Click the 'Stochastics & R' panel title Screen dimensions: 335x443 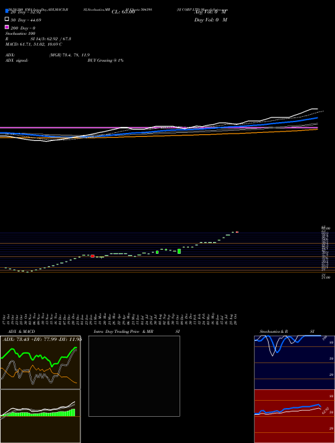273,332
